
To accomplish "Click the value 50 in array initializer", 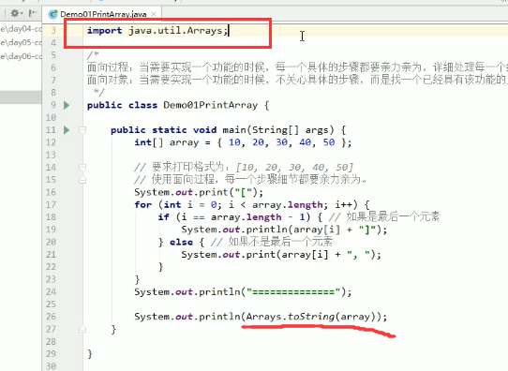I will click(x=329, y=142).
